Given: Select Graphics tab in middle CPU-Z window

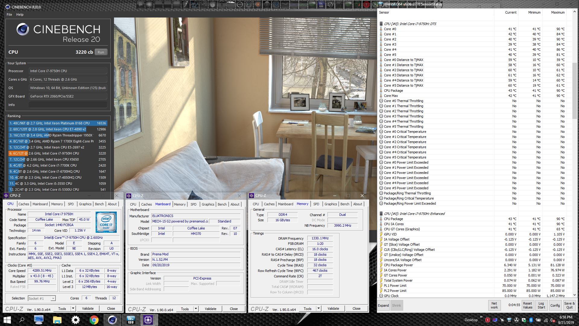Looking at the screenshot, I should (x=208, y=204).
